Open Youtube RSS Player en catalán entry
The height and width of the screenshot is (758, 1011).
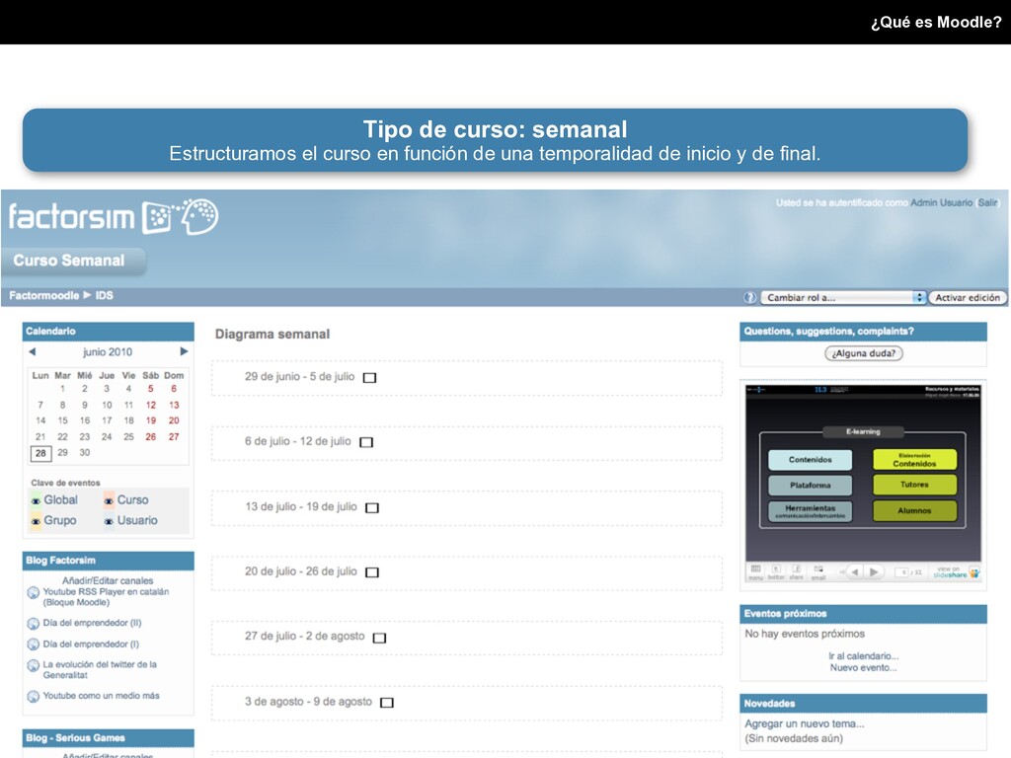(x=106, y=597)
